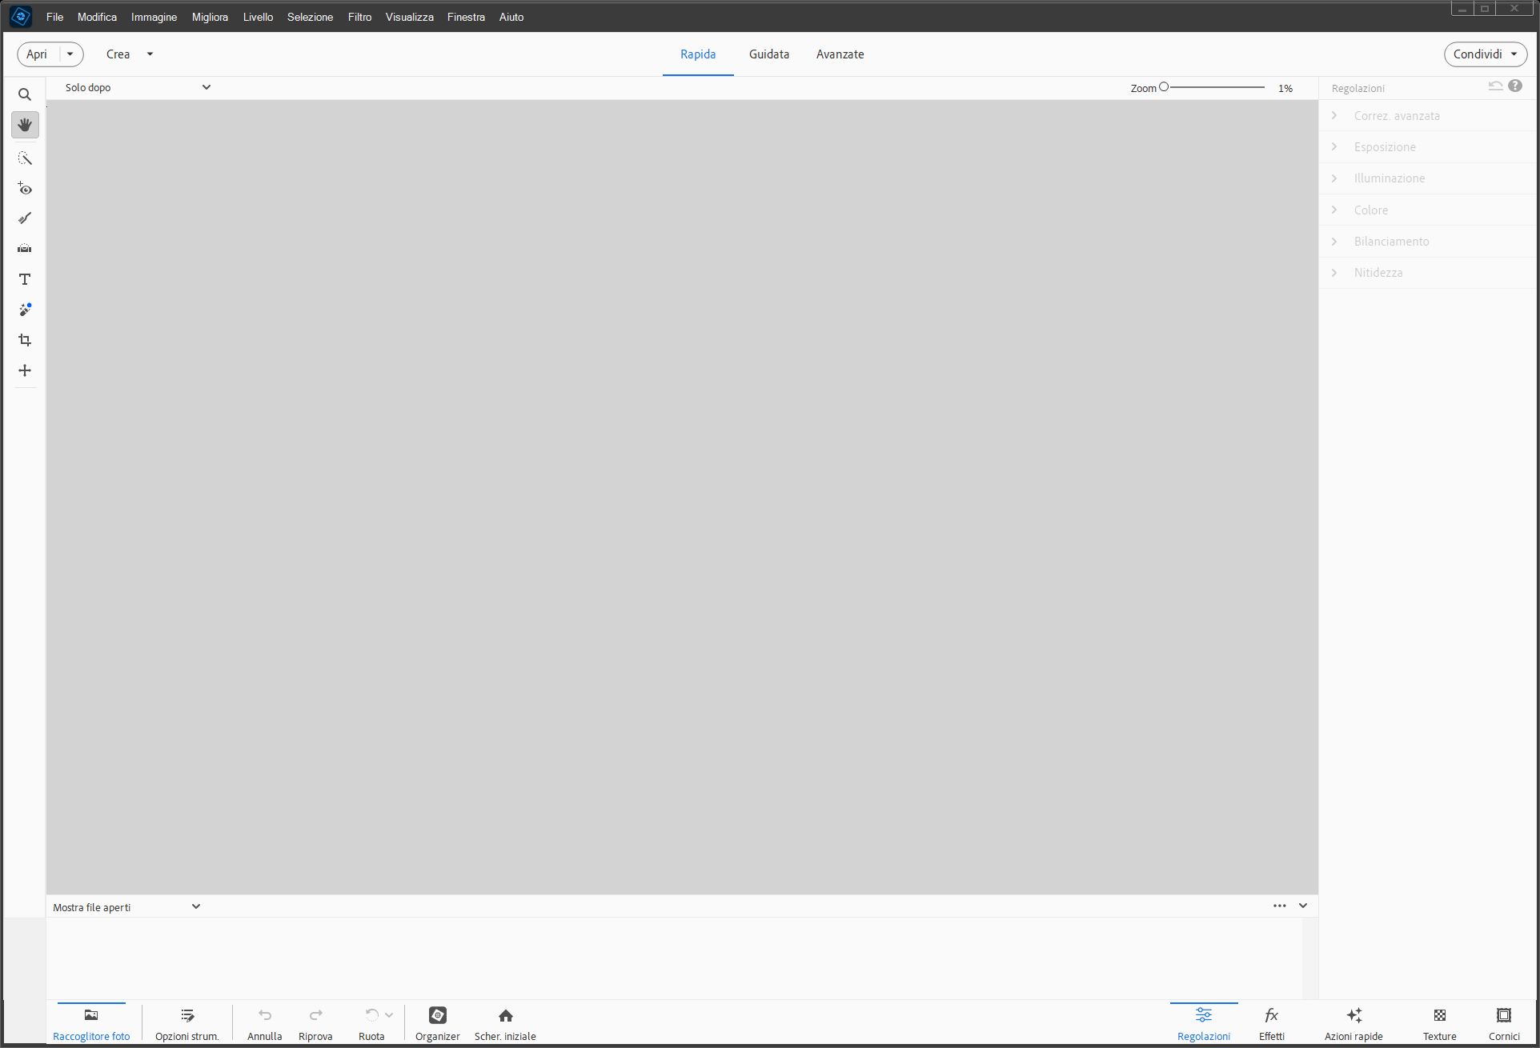Switch to Avanzate mode tab
Viewport: 1540px width, 1048px height.
point(840,54)
